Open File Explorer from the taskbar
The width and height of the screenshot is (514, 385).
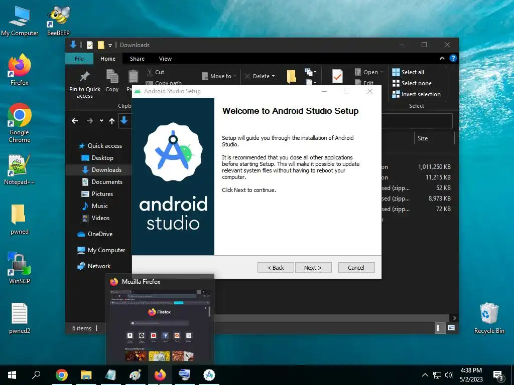[x=86, y=375]
